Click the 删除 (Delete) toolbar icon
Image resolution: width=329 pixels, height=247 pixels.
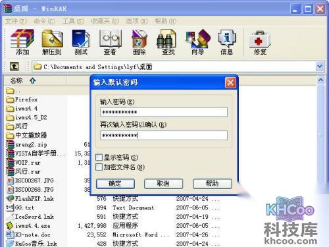[x=139, y=41]
